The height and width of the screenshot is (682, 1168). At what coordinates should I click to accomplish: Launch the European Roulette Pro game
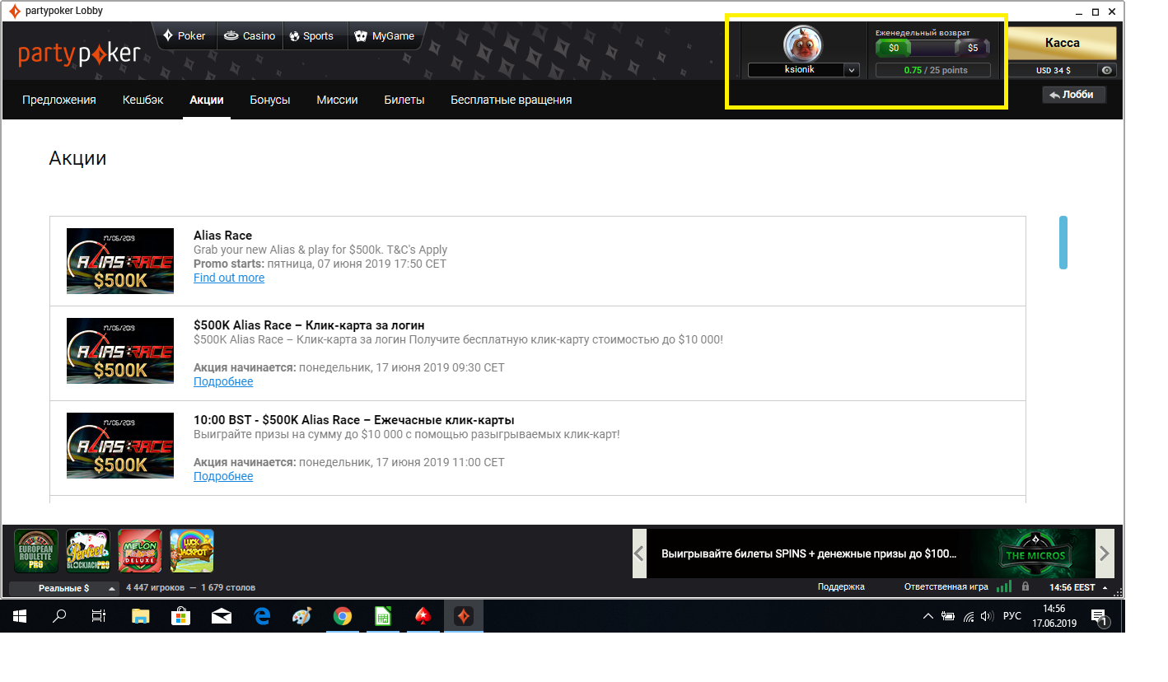36,551
